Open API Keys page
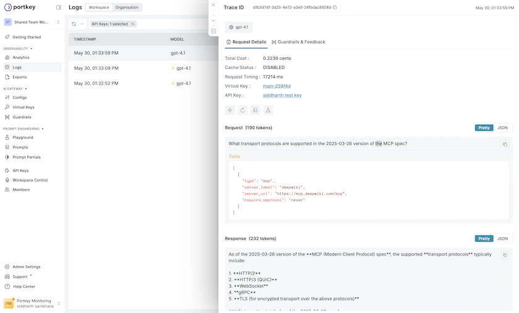519x313 pixels. tap(20, 171)
